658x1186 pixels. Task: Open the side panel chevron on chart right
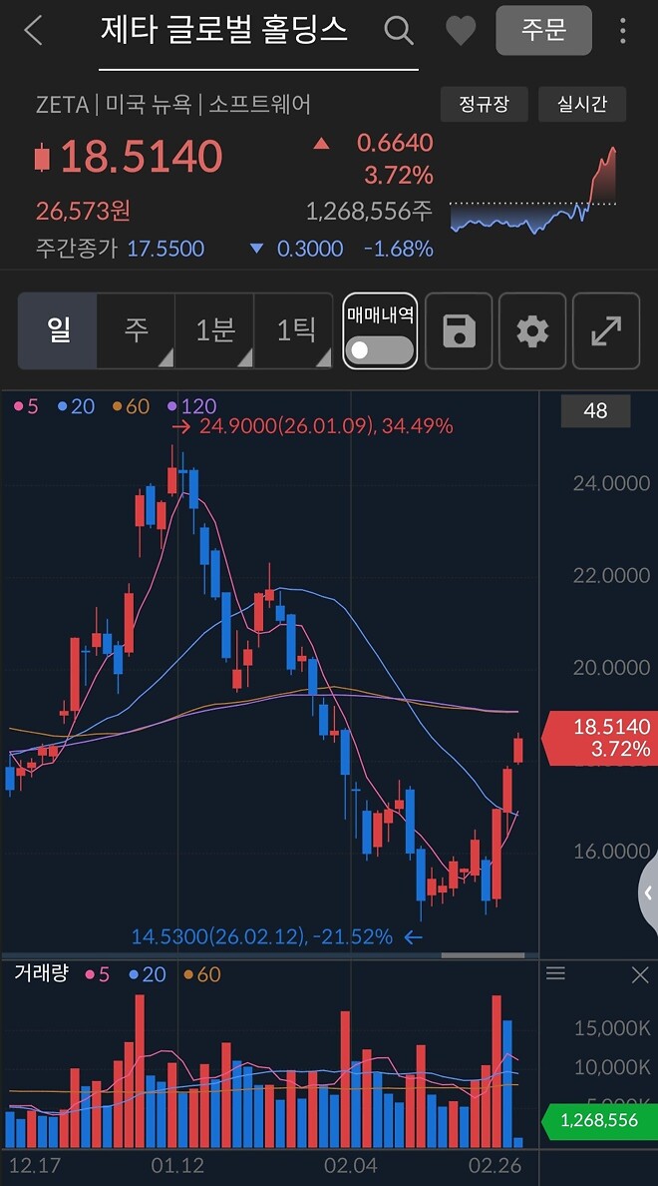click(648, 891)
